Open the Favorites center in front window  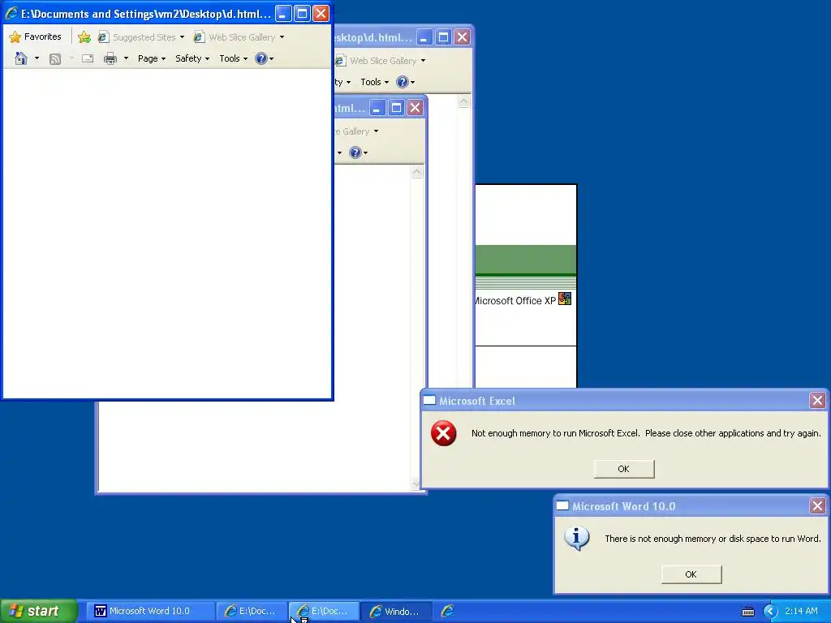(36, 37)
